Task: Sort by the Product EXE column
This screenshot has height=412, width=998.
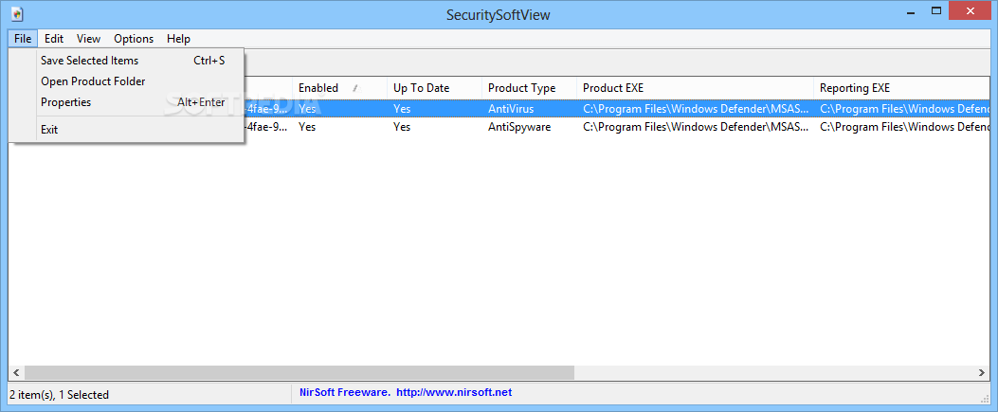Action: [x=695, y=88]
